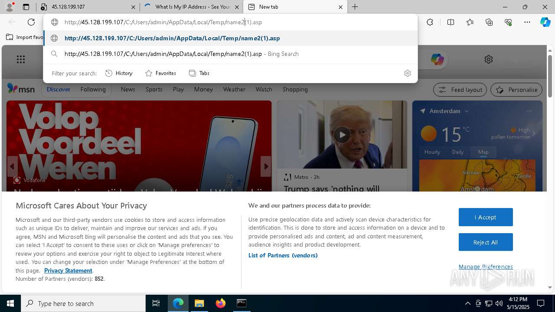Switch weather view to Daily
Screen dimensions: 555x312
[x=457, y=152]
